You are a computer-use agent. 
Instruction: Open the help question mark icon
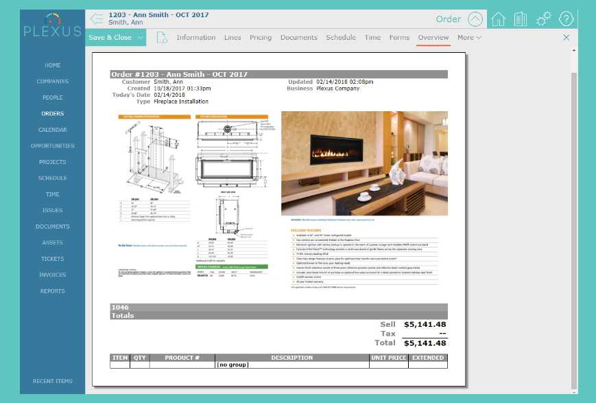[x=566, y=19]
